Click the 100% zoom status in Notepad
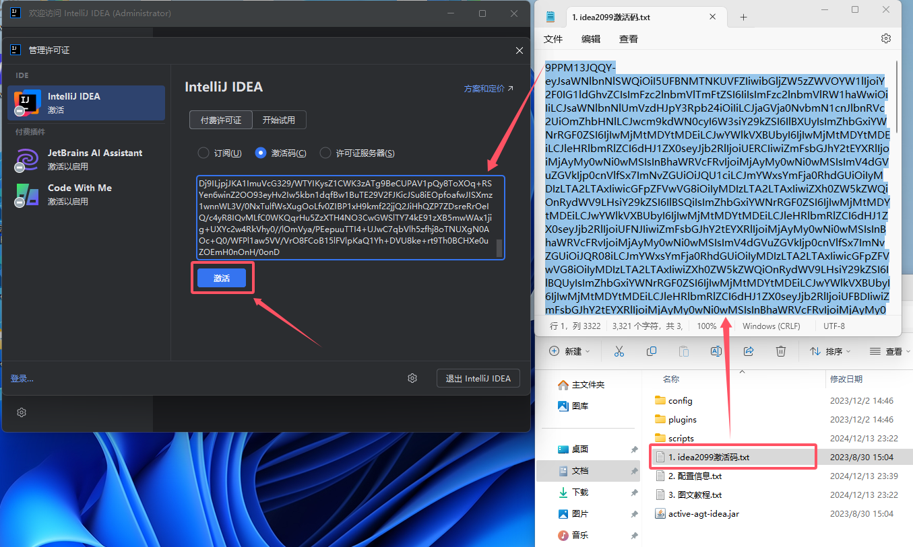This screenshot has width=913, height=547. click(707, 326)
